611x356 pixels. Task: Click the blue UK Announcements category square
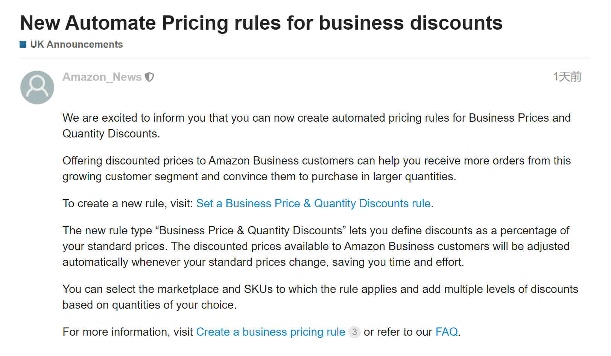point(23,44)
